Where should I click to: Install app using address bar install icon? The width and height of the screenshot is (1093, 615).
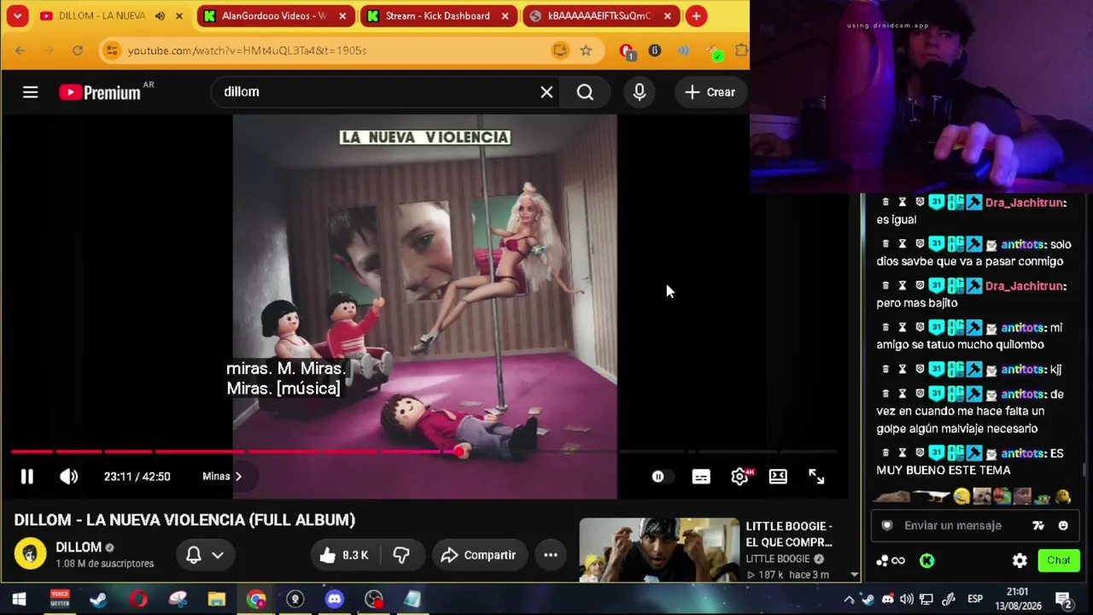coord(560,51)
